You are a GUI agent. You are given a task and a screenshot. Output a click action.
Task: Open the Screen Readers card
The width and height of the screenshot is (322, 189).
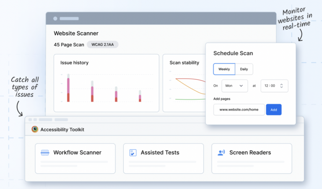252,158
